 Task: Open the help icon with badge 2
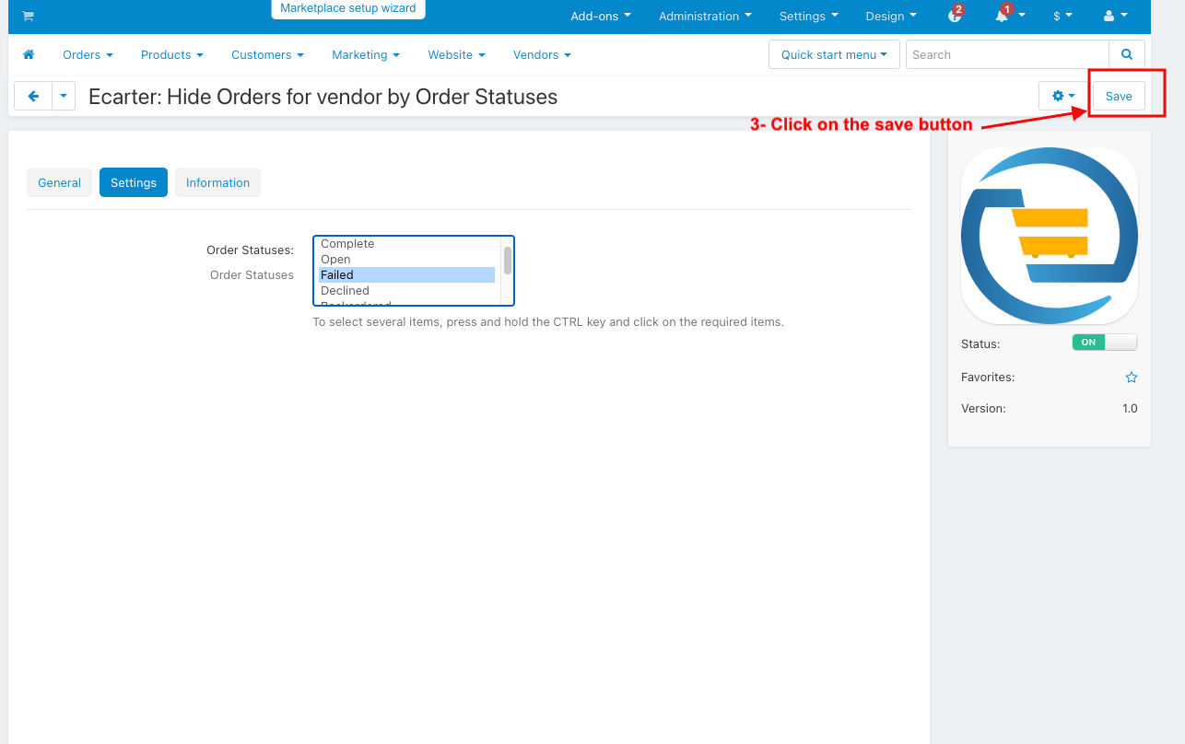[956, 16]
